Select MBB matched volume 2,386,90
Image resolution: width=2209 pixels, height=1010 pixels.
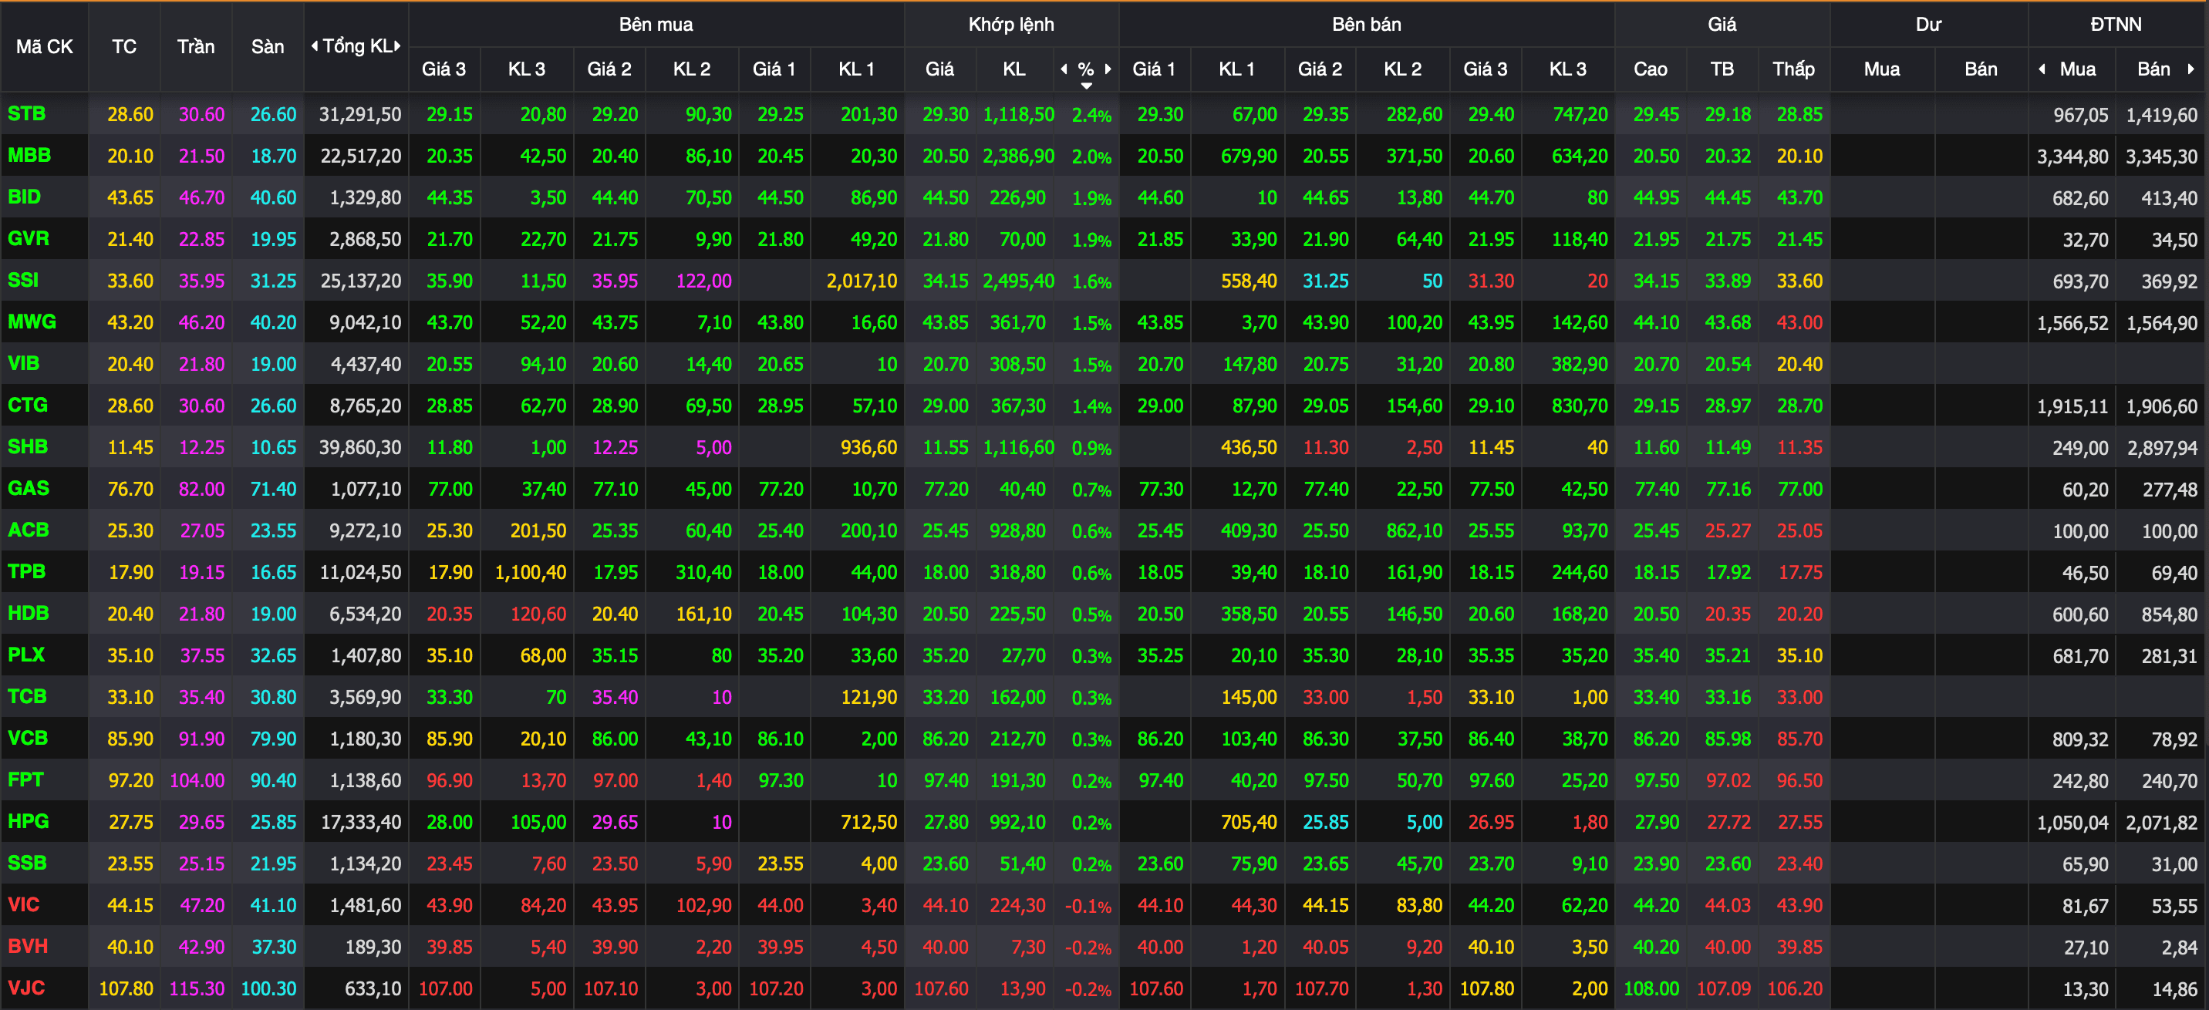(1019, 156)
